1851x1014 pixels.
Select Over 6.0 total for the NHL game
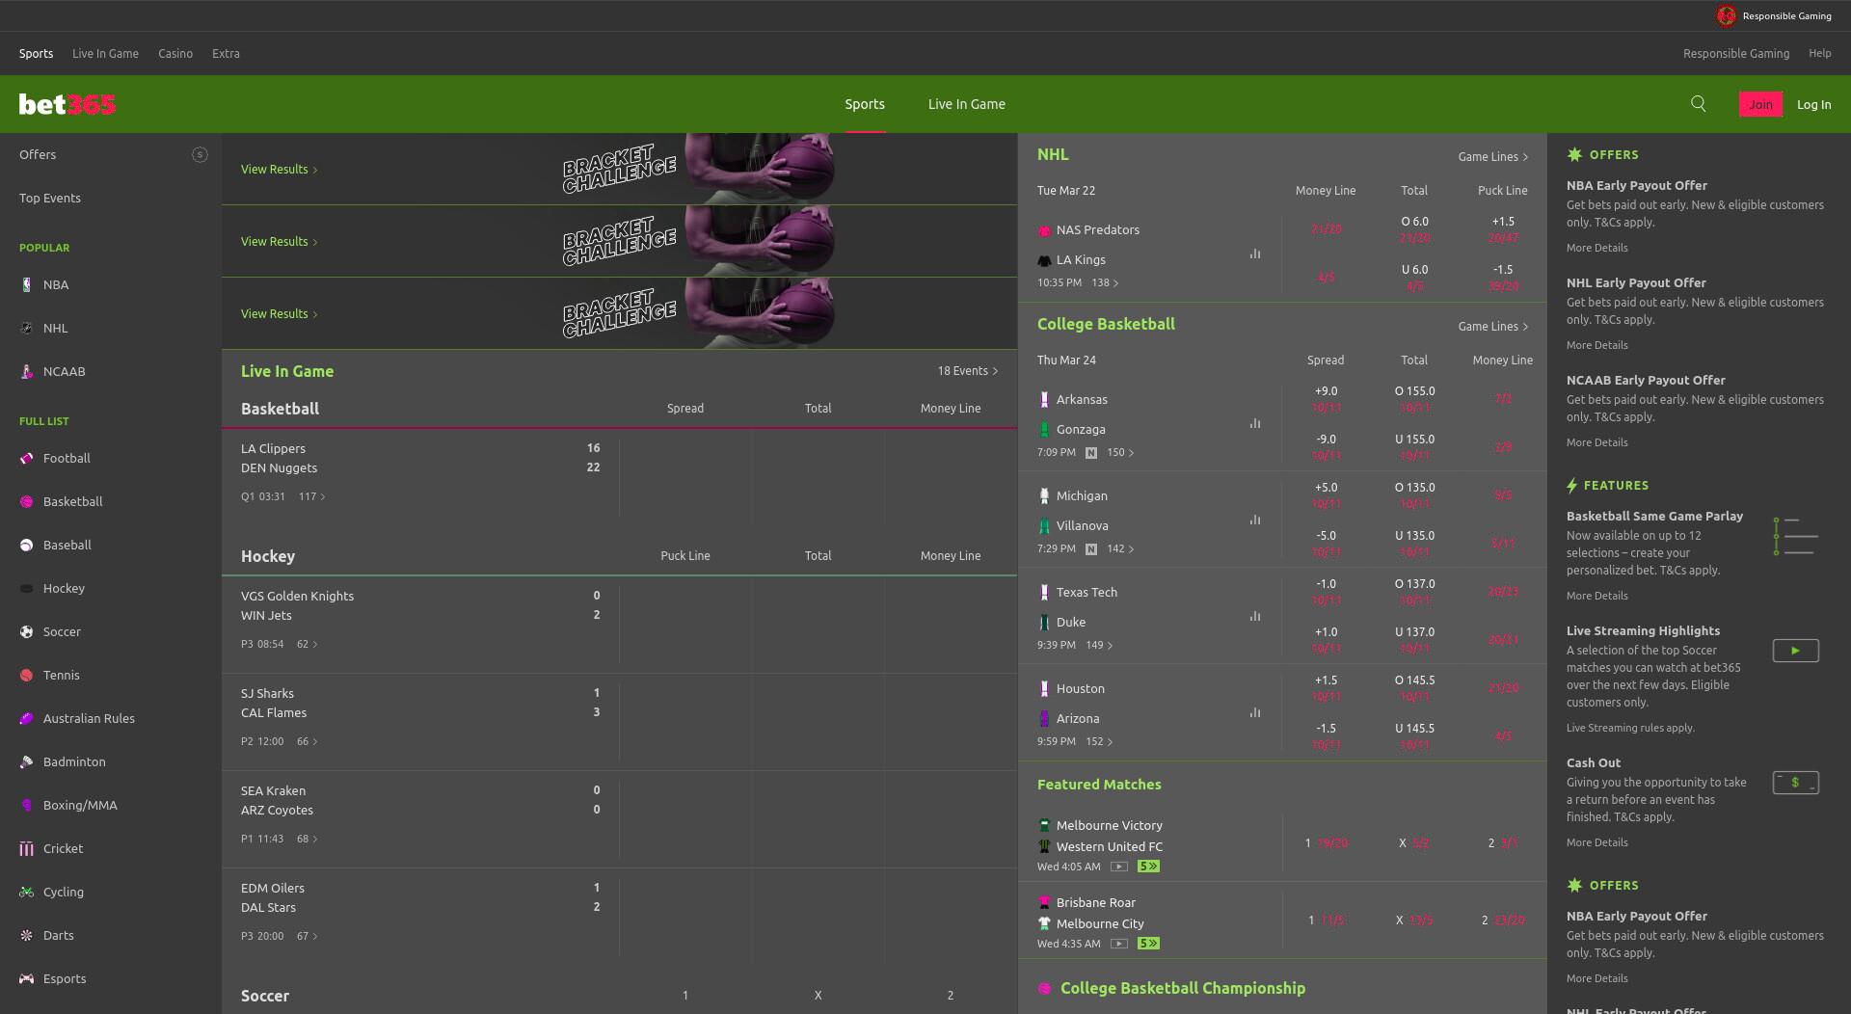[x=1414, y=229]
